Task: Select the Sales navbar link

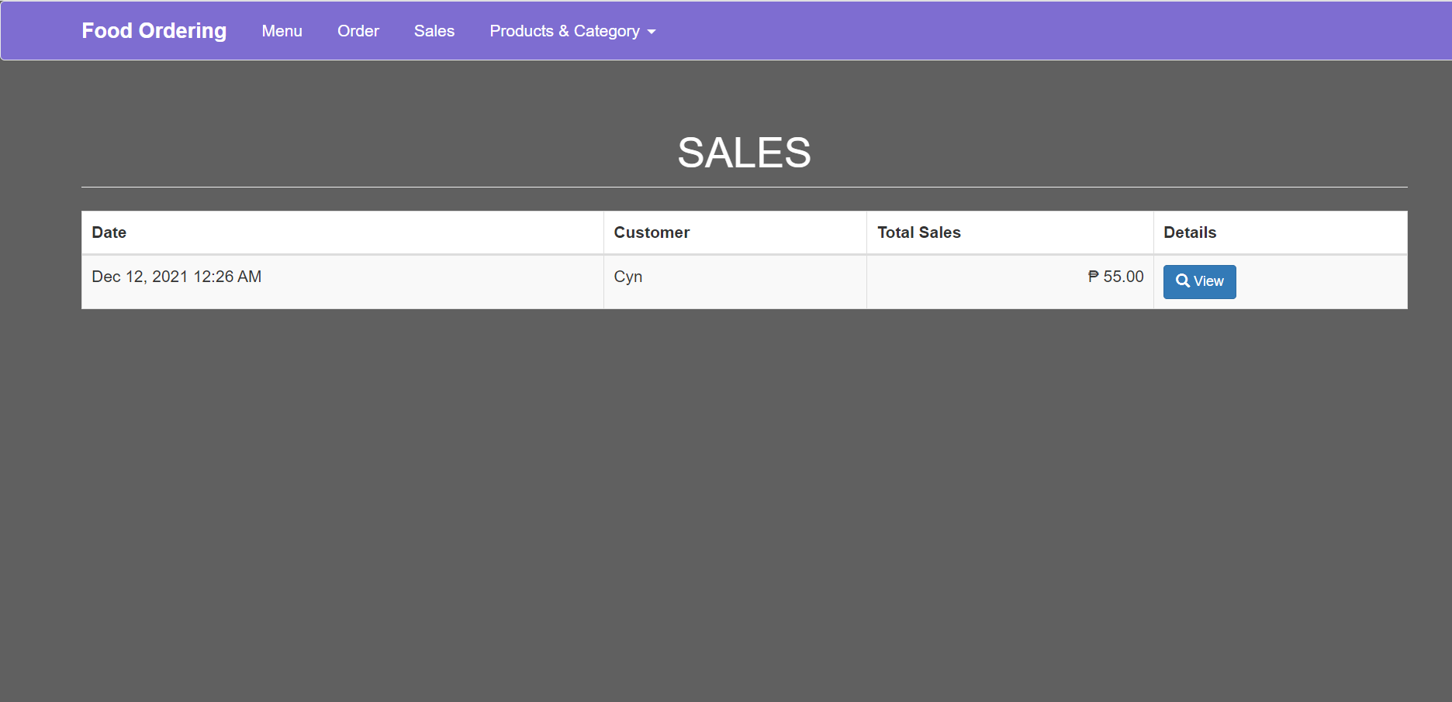Action: tap(434, 31)
